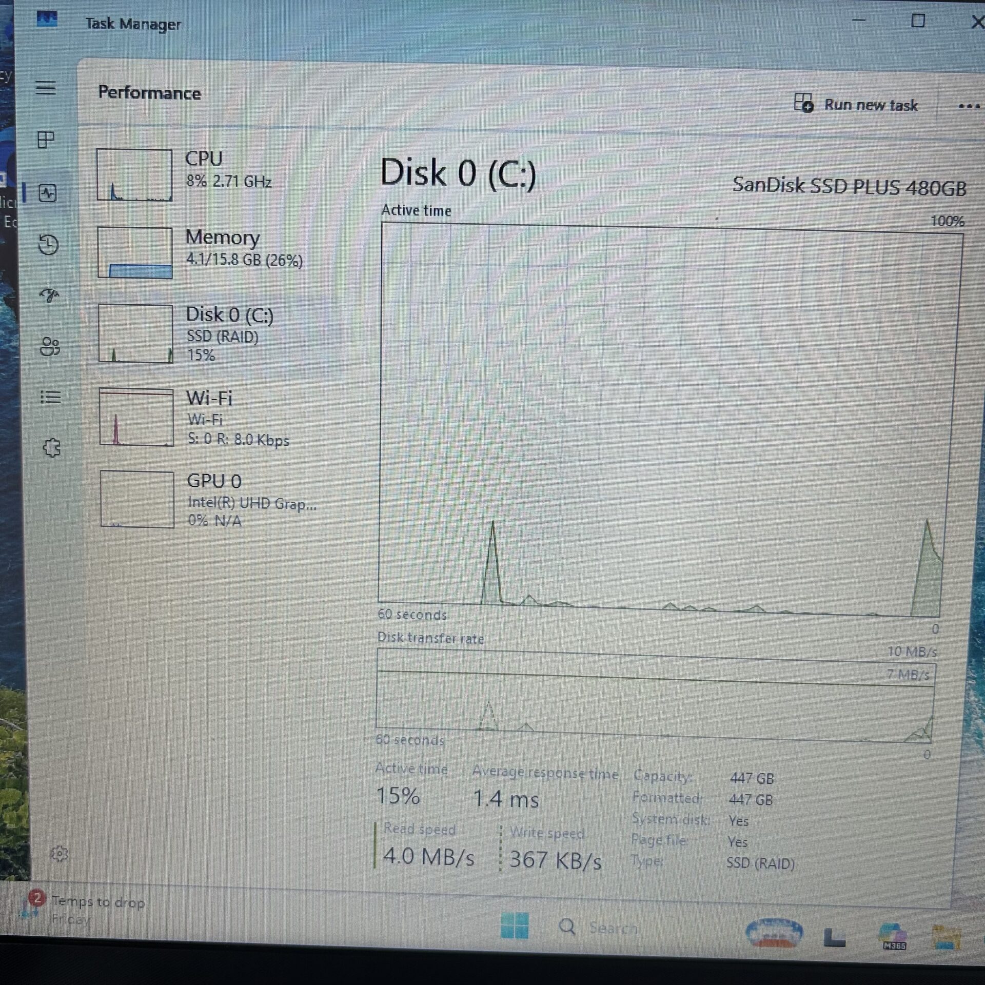The height and width of the screenshot is (985, 985).
Task: Click the Performance page heading
Action: pos(149,93)
